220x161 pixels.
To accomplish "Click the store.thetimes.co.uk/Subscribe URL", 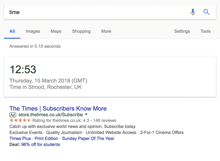I will point(51,114).
